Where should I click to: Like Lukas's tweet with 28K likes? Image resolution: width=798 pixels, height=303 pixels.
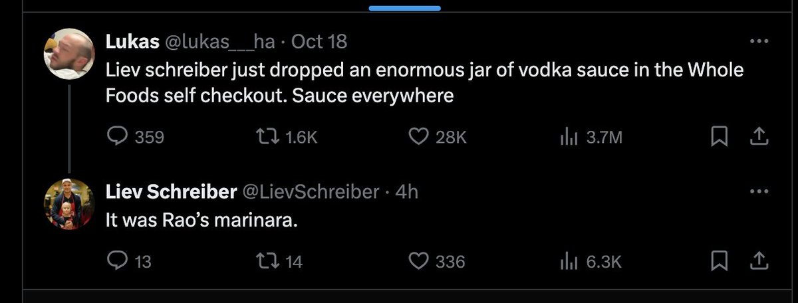(418, 137)
